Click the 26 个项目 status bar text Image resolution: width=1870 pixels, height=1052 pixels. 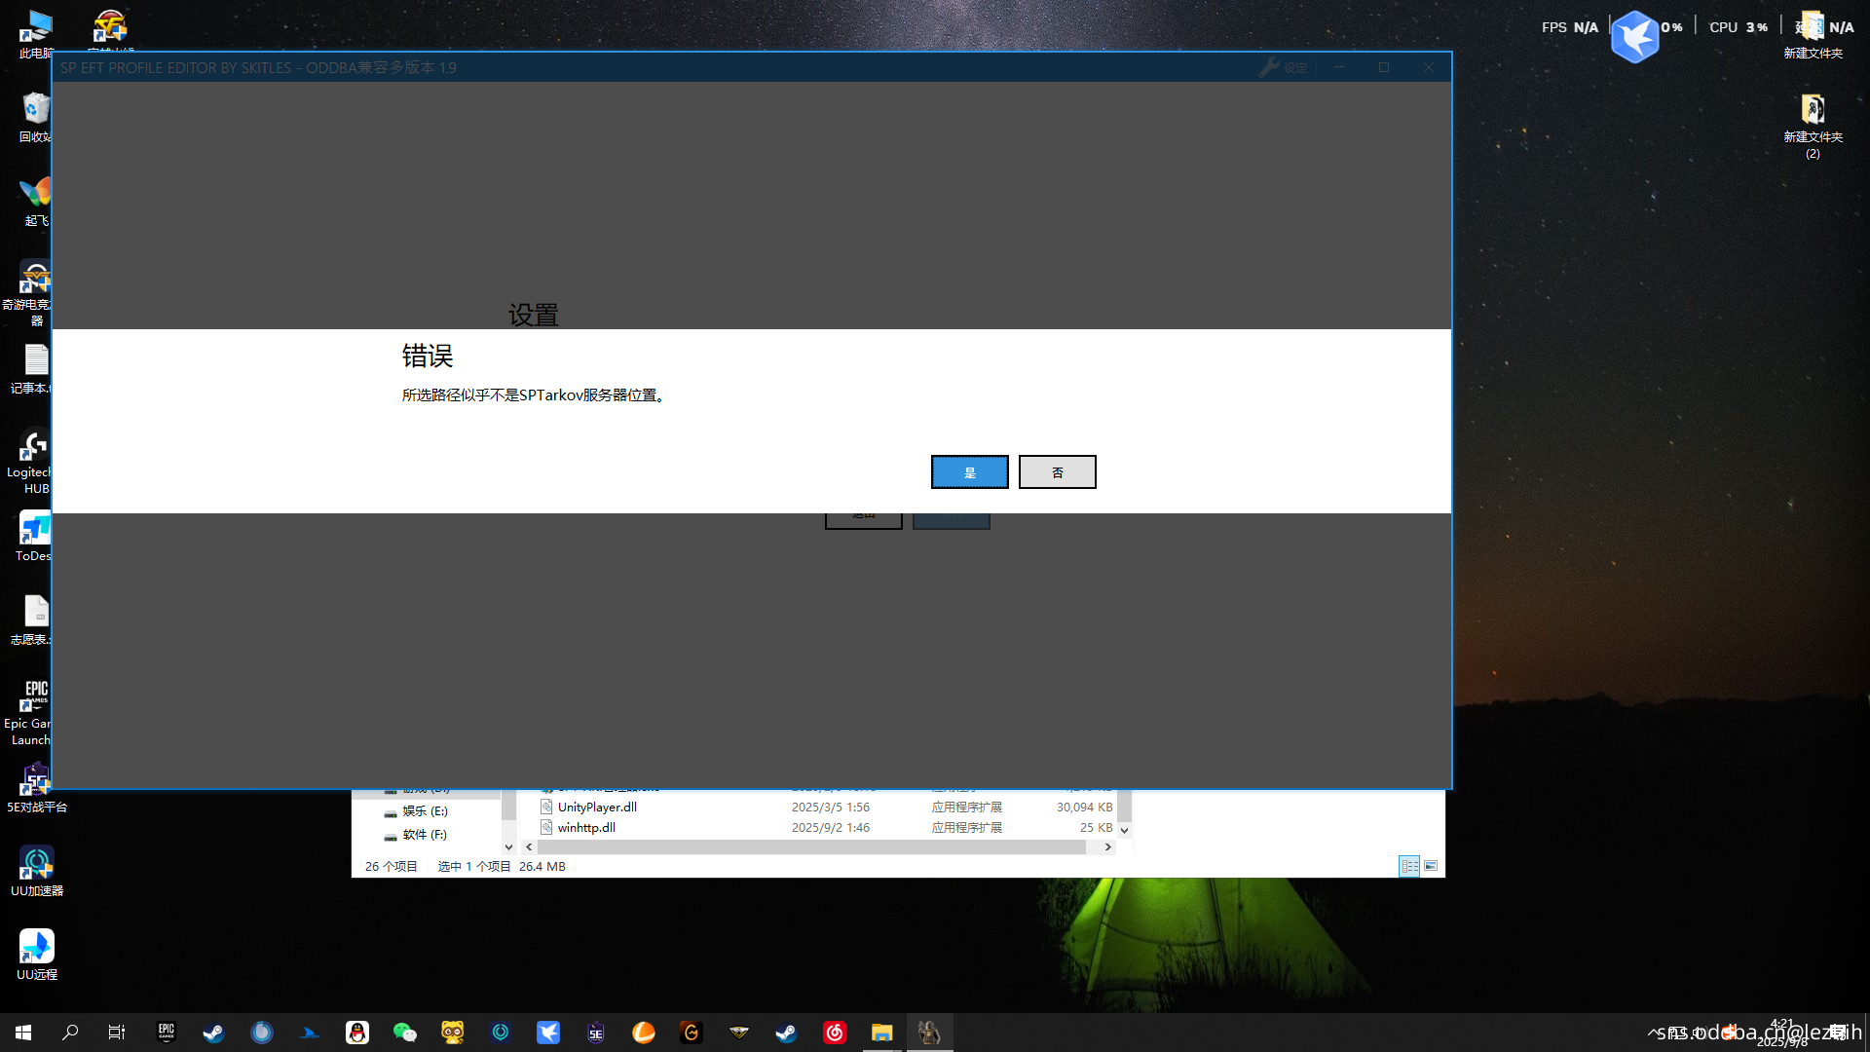(391, 866)
